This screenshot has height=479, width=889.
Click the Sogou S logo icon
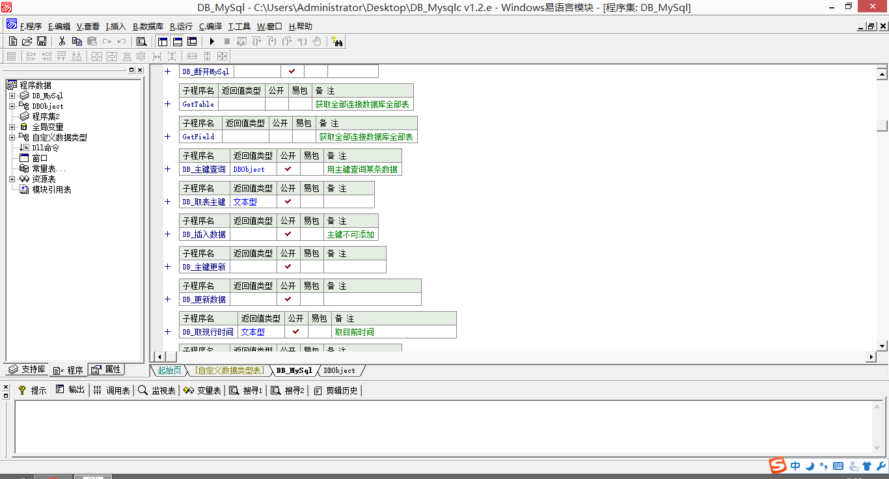(778, 466)
